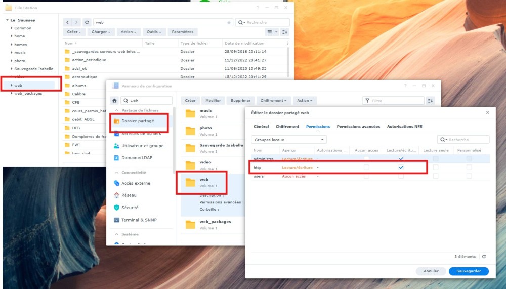Viewport: 506px width, 289px height.
Task: Click the Annuler button
Action: tap(431, 271)
